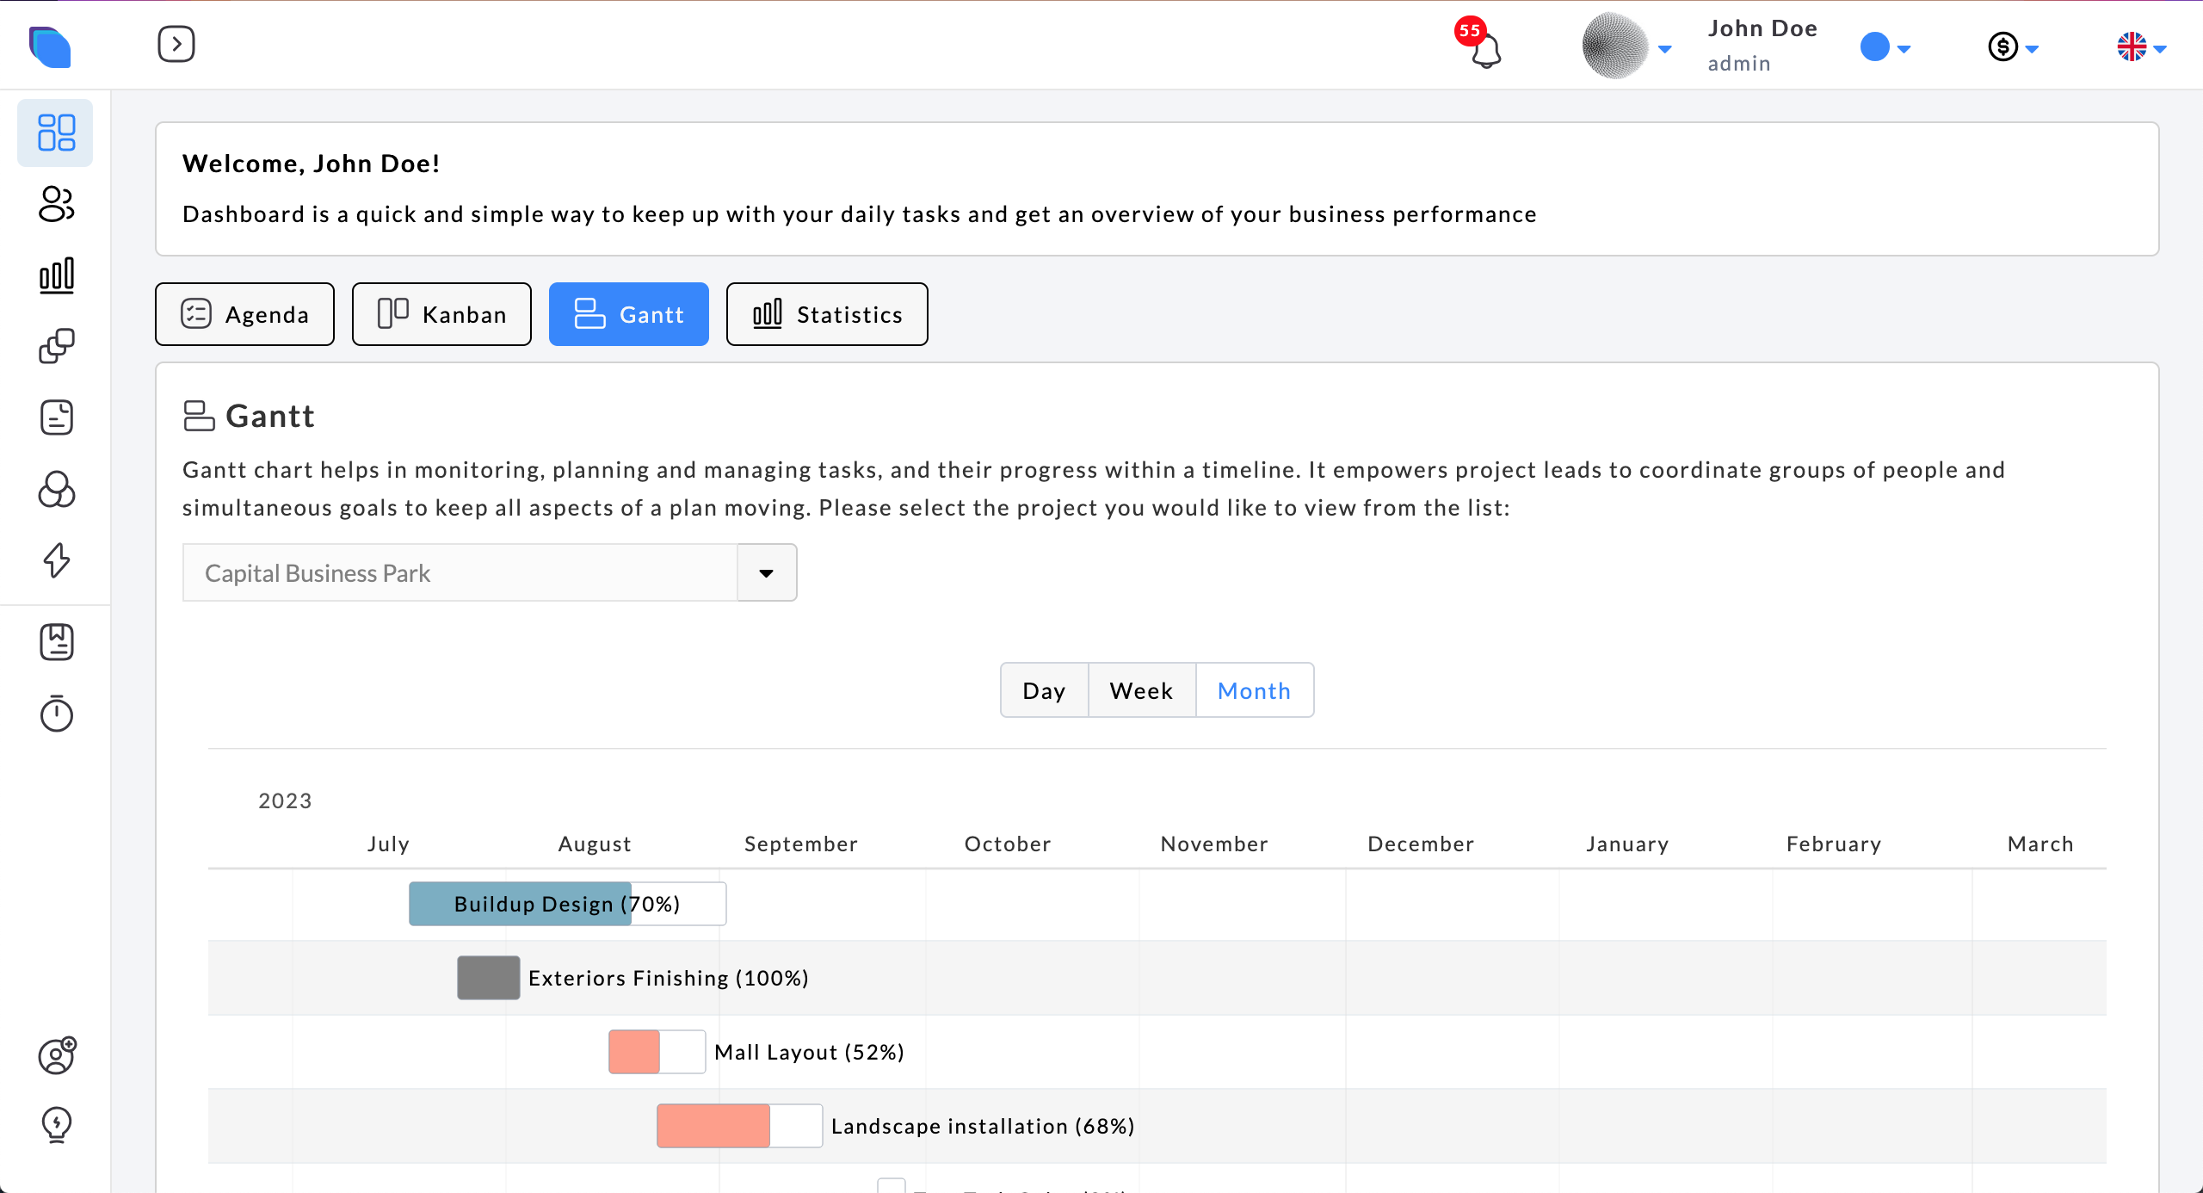This screenshot has width=2203, height=1193.
Task: Switch to the Kanban tab
Action: click(441, 314)
